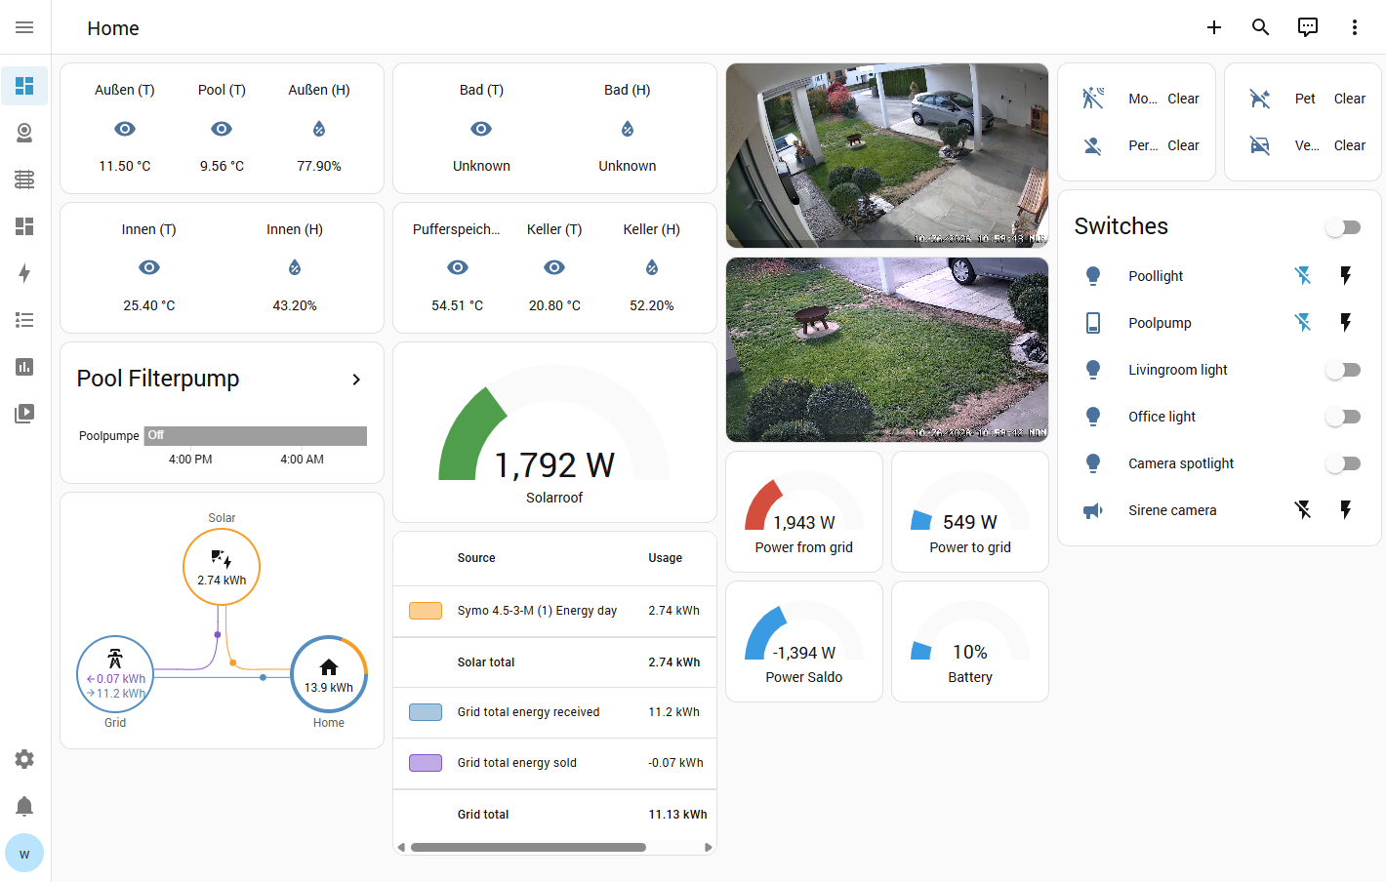Click the Pool (T) eye icon
The width and height of the screenshot is (1386, 882).
coord(222,129)
